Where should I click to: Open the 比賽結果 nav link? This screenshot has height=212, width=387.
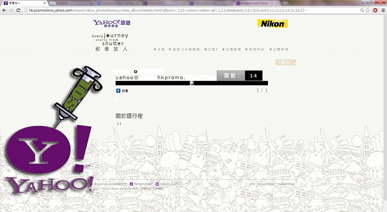coord(232,49)
